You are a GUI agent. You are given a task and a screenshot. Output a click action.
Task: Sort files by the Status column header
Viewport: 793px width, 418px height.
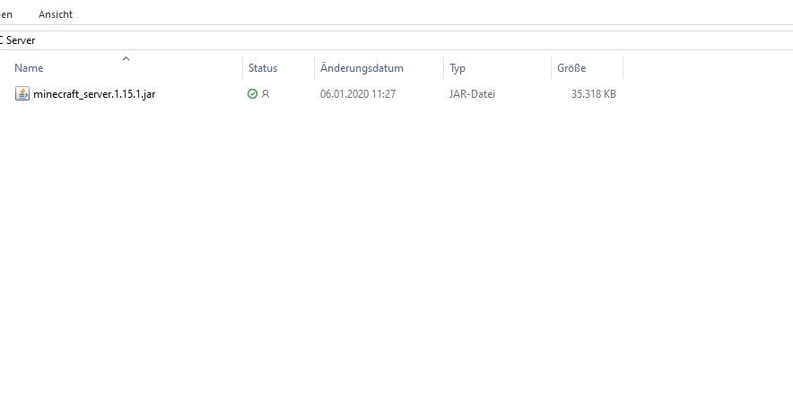point(263,68)
